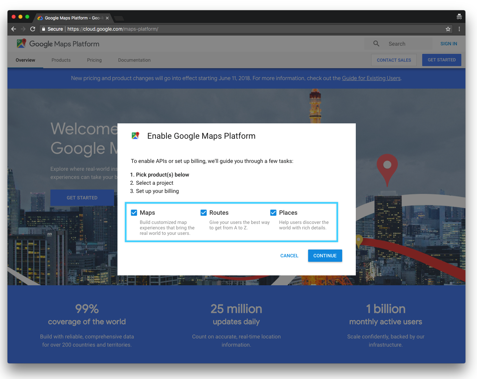Image resolution: width=477 pixels, height=379 pixels.
Task: Click the Google Maps Platform logo icon
Action: (21, 43)
